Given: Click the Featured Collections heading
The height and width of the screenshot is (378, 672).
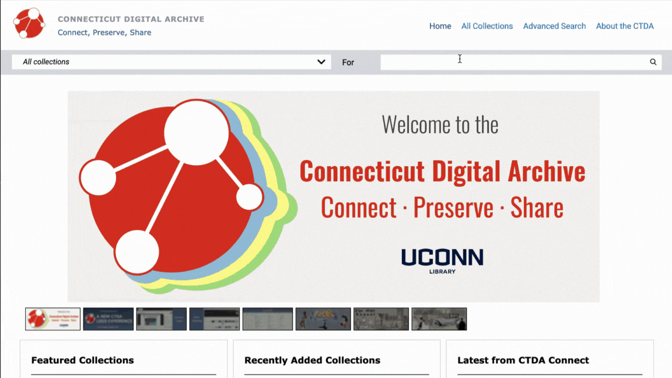Looking at the screenshot, I should pos(83,360).
